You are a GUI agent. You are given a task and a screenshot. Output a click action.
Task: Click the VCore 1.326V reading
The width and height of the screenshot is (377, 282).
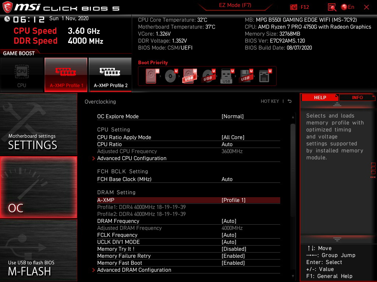pyautogui.click(x=154, y=34)
